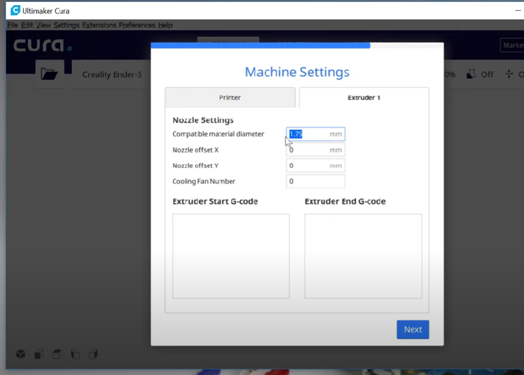Open the Settings menu
The height and width of the screenshot is (375, 524).
pyautogui.click(x=67, y=25)
